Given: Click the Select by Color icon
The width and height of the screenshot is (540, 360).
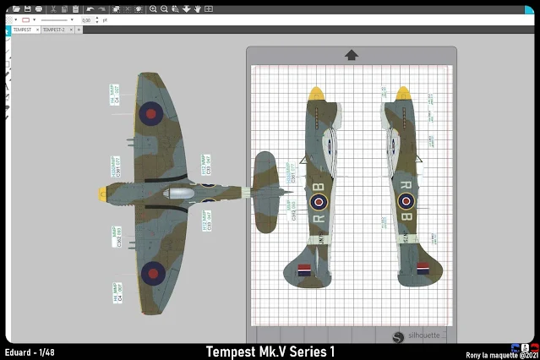Looking at the screenshot, I should 139,9.
